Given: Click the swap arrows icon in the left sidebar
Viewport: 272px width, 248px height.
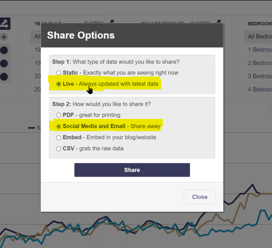Looking at the screenshot, I should [x=5, y=24].
